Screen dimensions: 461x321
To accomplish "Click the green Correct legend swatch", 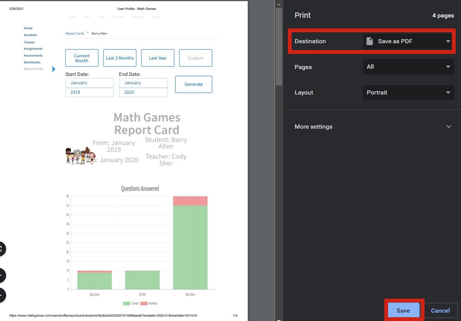I will [x=126, y=304].
